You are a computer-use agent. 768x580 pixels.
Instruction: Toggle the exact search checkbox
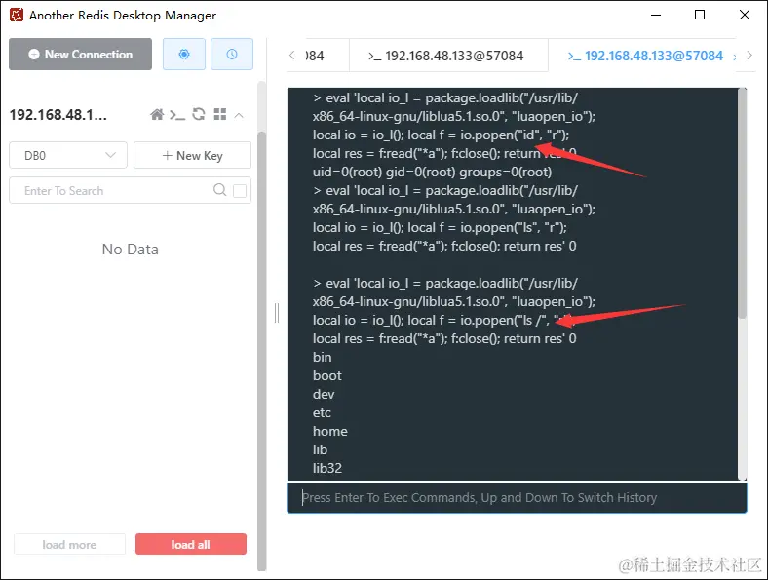click(240, 190)
